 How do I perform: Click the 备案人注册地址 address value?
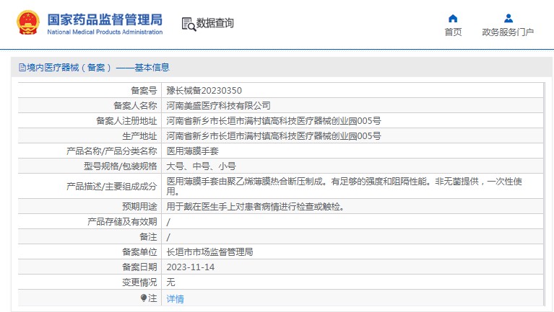274,121
